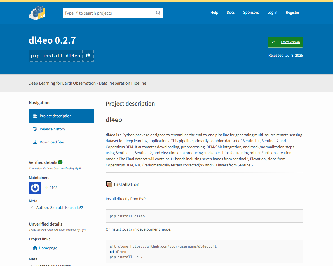
Task: Click inside the project search field
Action: [x=109, y=13]
